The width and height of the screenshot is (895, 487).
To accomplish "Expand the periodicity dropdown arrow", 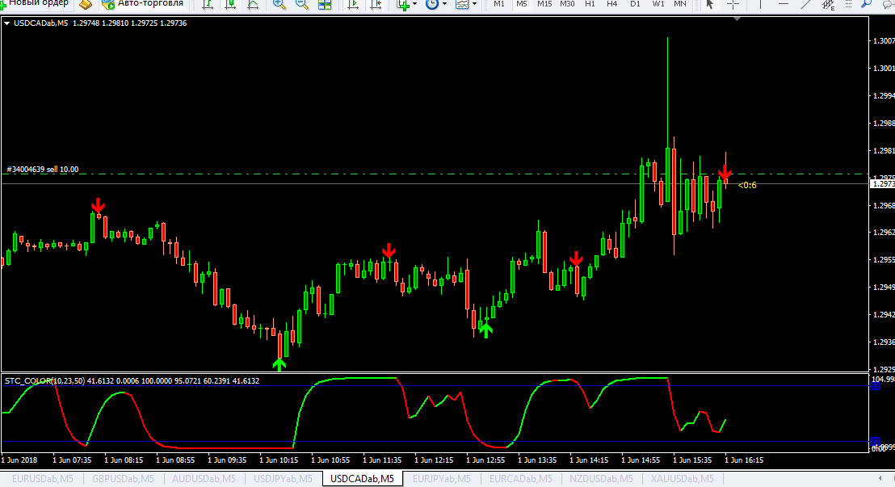I will [x=444, y=5].
